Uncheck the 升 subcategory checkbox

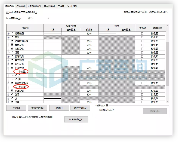tap(16, 75)
